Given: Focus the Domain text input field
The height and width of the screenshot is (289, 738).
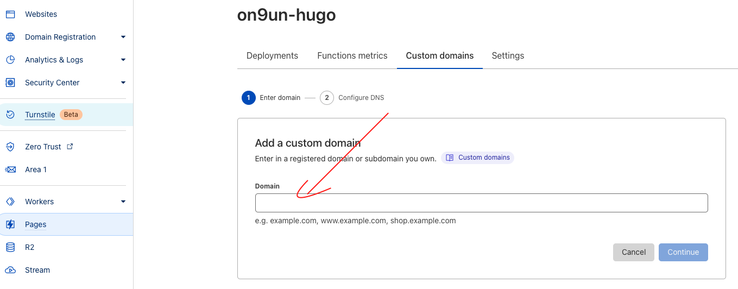Looking at the screenshot, I should tap(481, 203).
